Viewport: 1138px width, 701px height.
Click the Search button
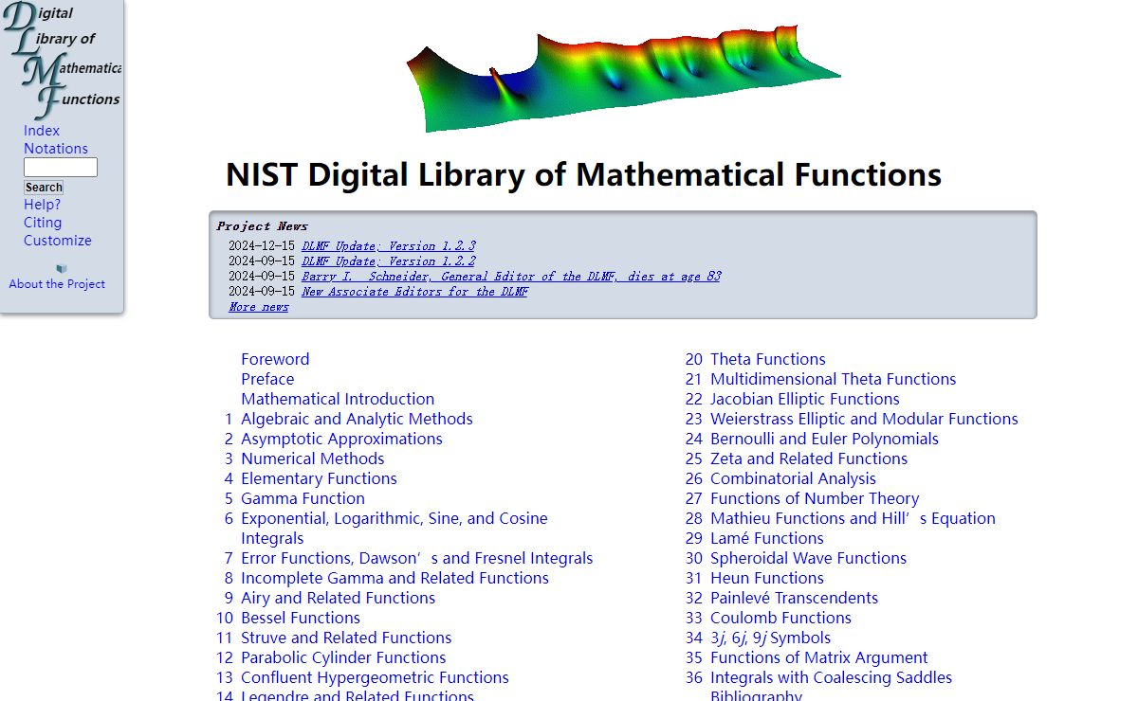[x=44, y=188]
